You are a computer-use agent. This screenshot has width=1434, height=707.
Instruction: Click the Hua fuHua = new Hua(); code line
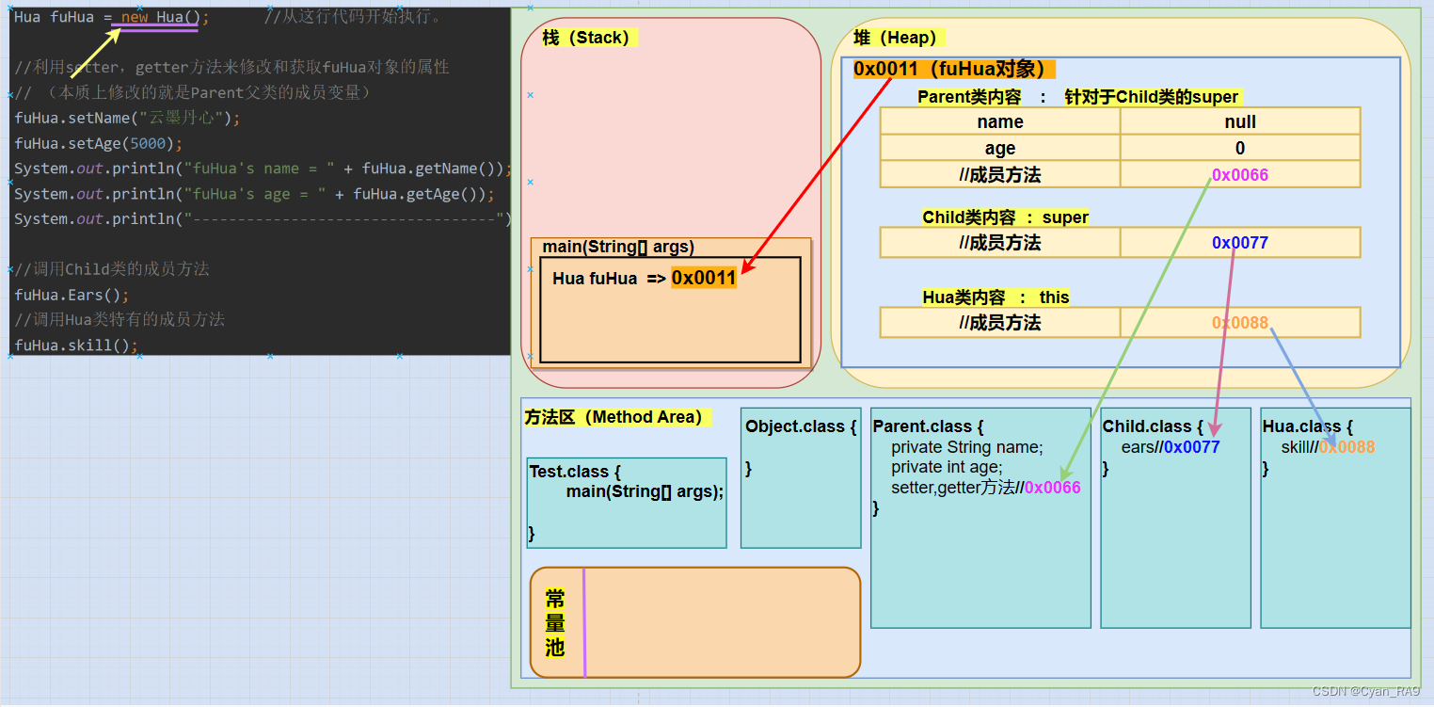112,17
